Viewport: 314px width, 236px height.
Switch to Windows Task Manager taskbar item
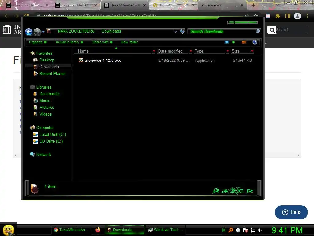165,230
